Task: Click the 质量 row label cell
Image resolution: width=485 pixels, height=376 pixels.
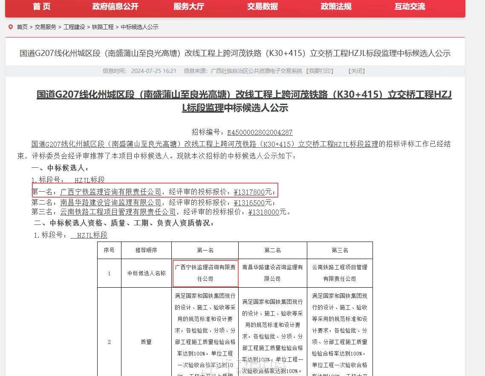Action: click(x=146, y=342)
